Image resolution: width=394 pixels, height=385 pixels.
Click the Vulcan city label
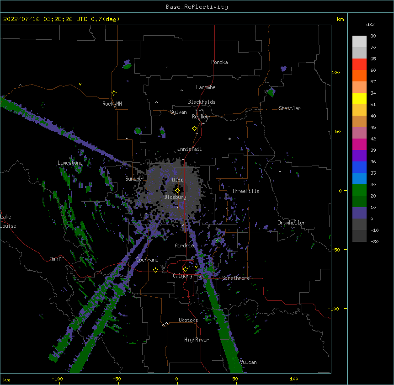(248, 362)
